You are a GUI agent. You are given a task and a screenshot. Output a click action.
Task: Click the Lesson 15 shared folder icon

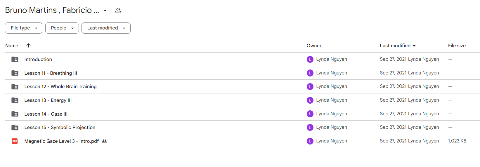pyautogui.click(x=15, y=128)
